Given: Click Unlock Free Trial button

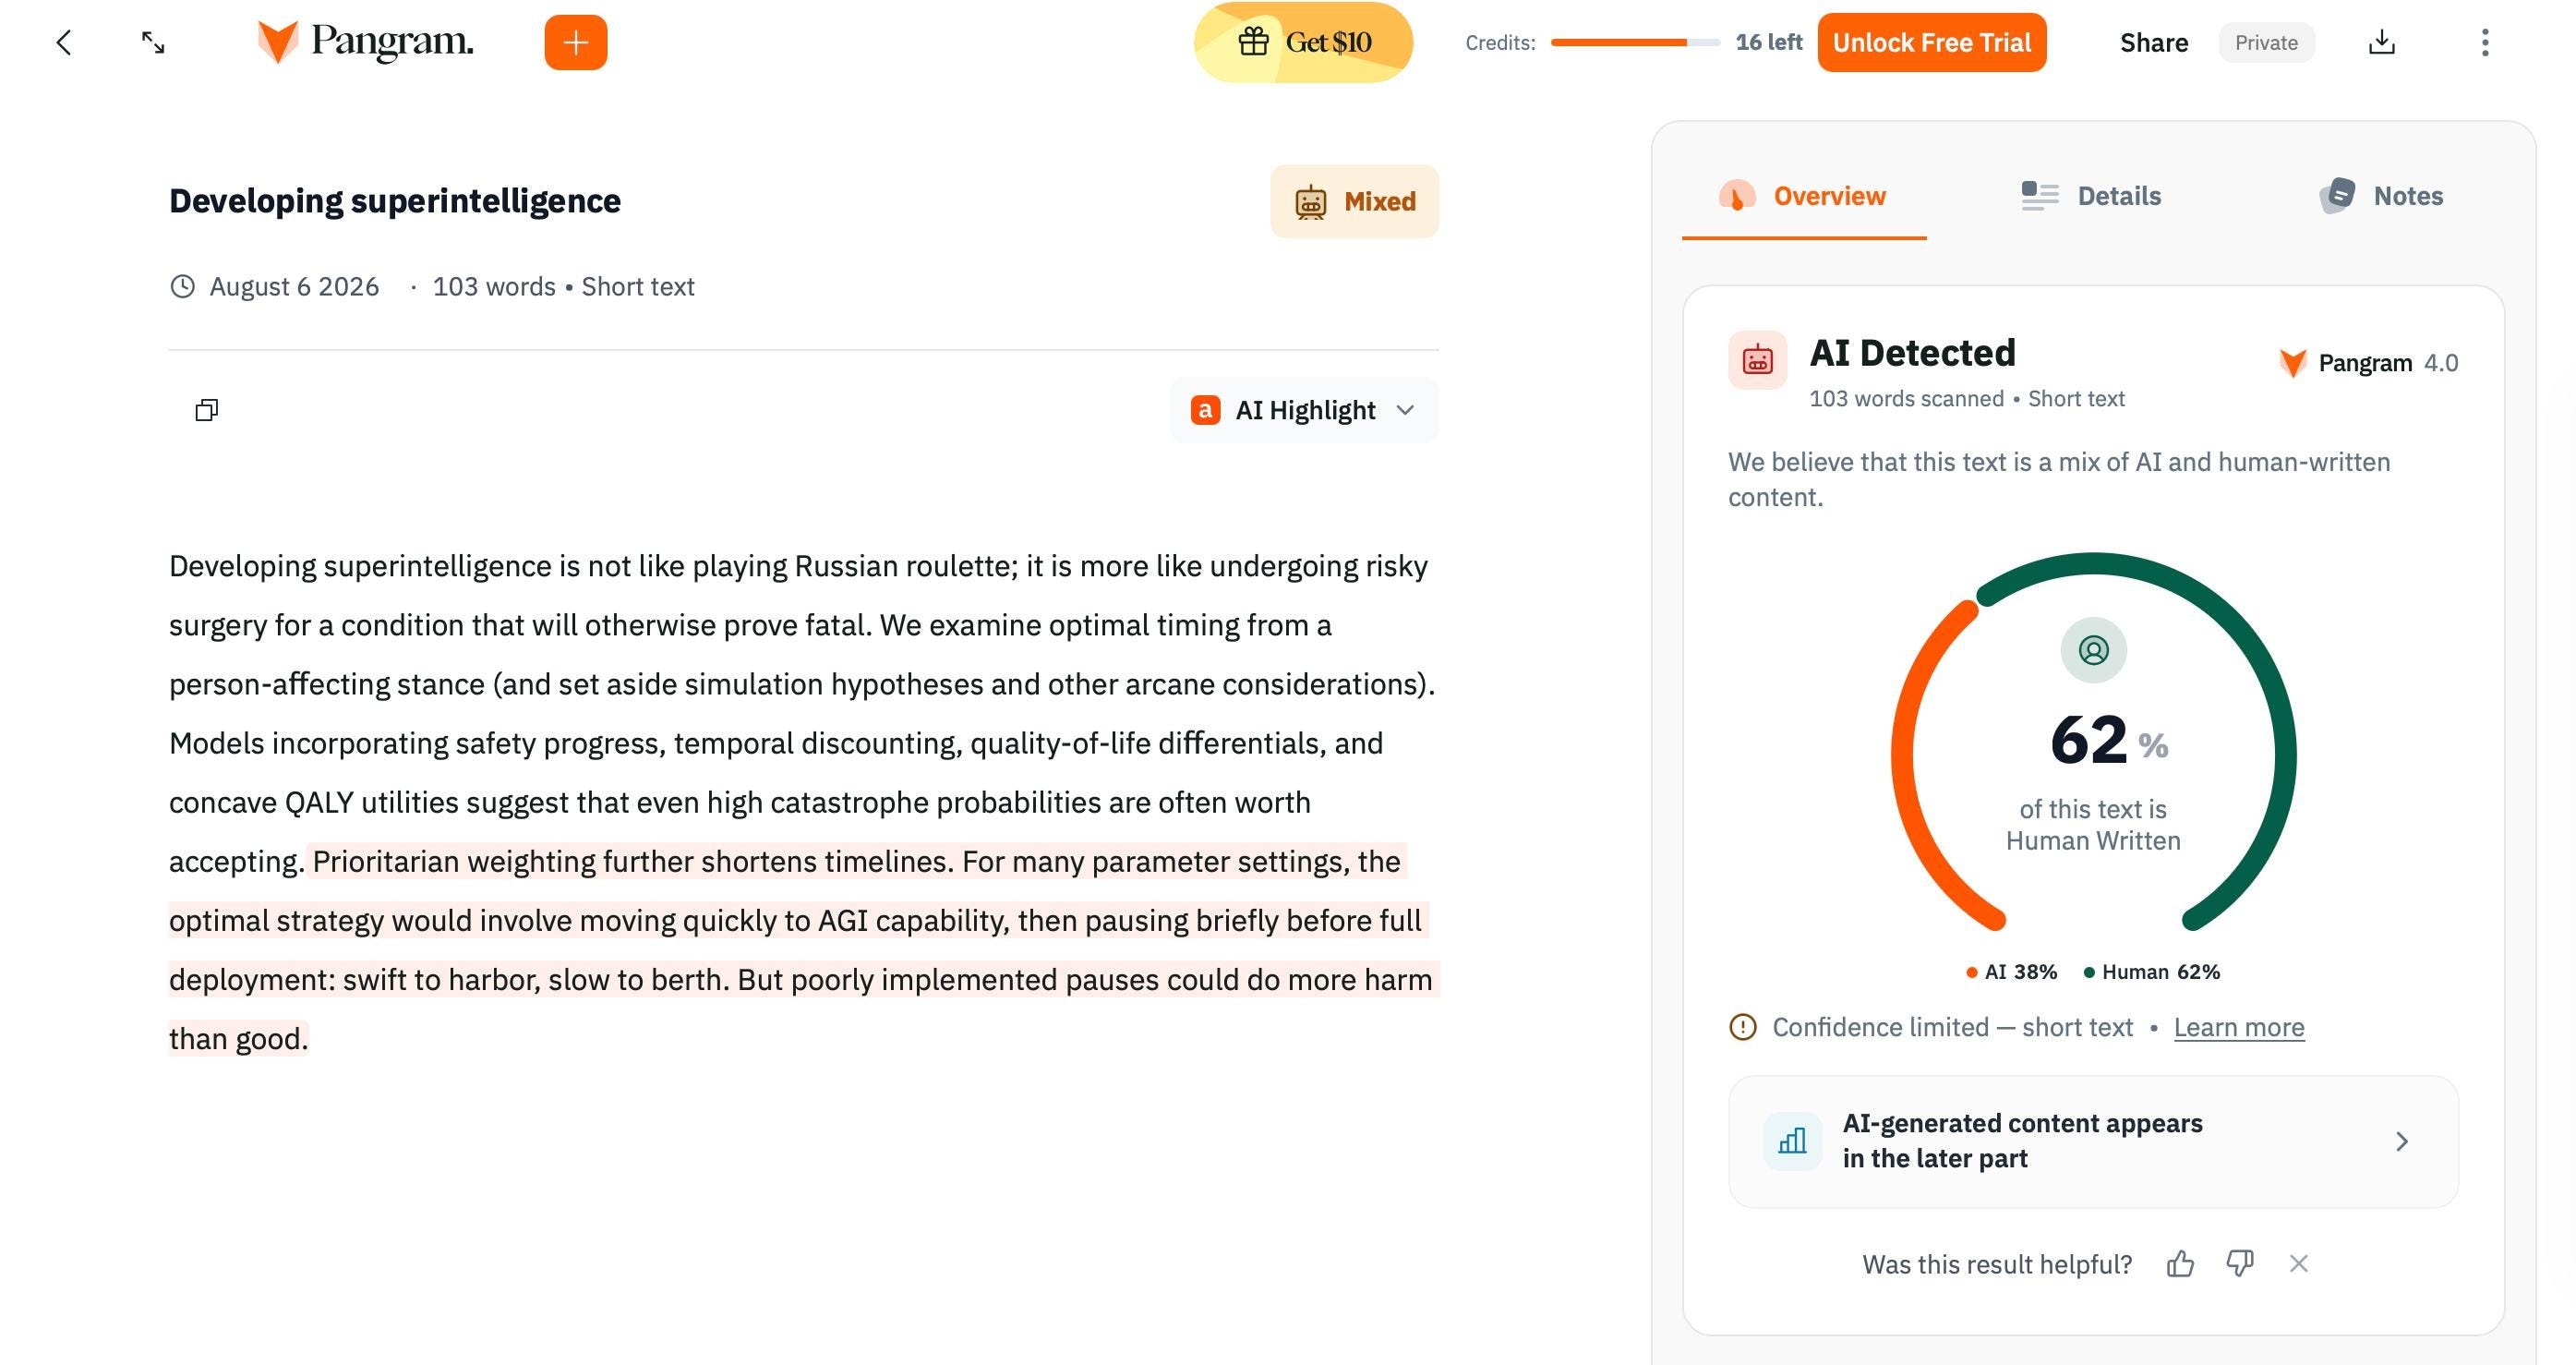Looking at the screenshot, I should click(1932, 42).
